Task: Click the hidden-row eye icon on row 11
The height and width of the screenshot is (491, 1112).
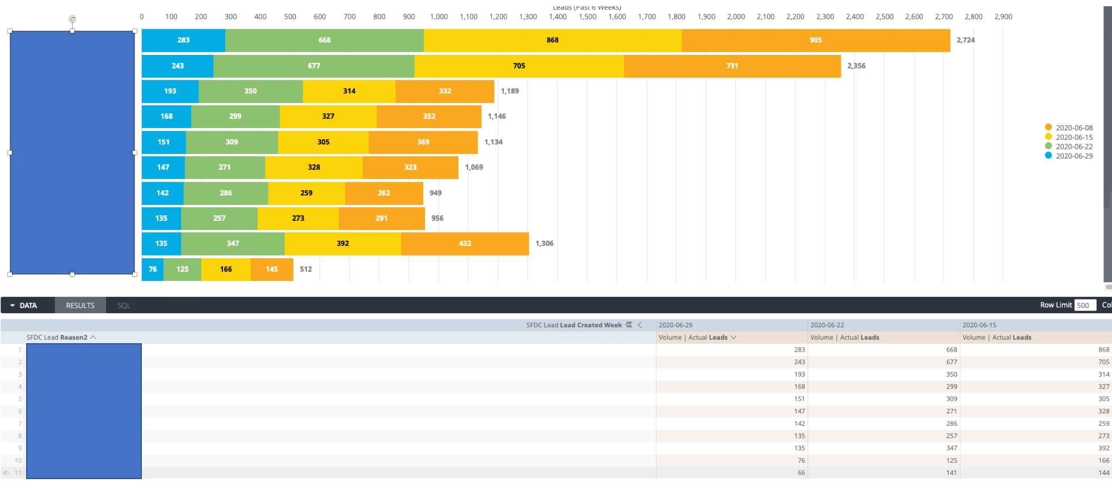Action: 6,473
